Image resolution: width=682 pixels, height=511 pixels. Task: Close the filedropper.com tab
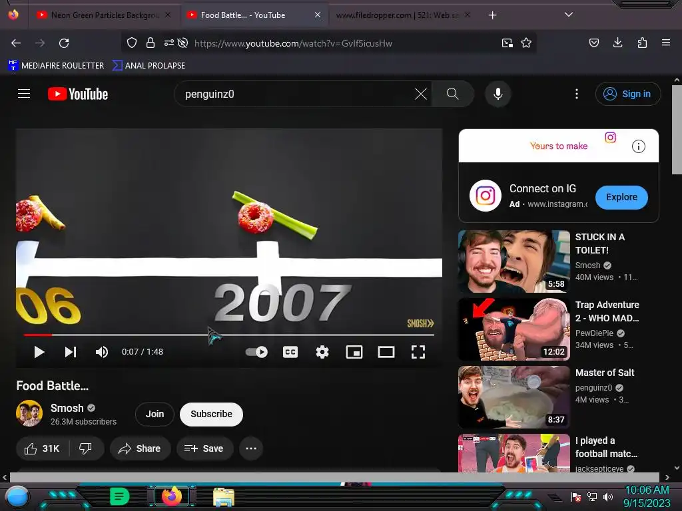[x=468, y=15]
